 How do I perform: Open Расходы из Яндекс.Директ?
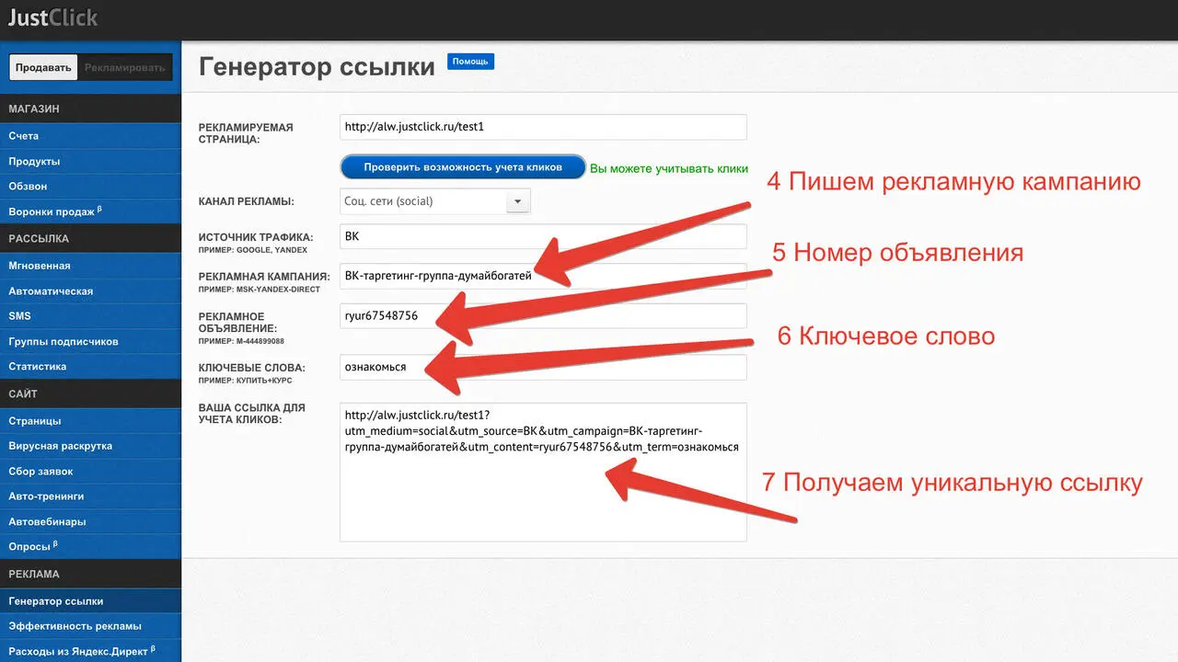90,651
